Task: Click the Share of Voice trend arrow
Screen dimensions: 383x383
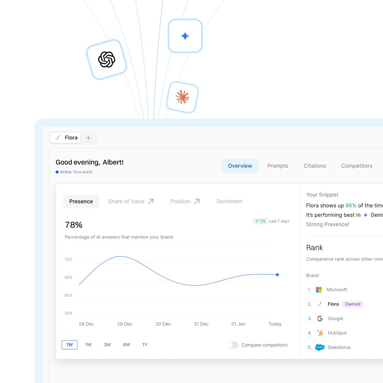Action: (151, 201)
